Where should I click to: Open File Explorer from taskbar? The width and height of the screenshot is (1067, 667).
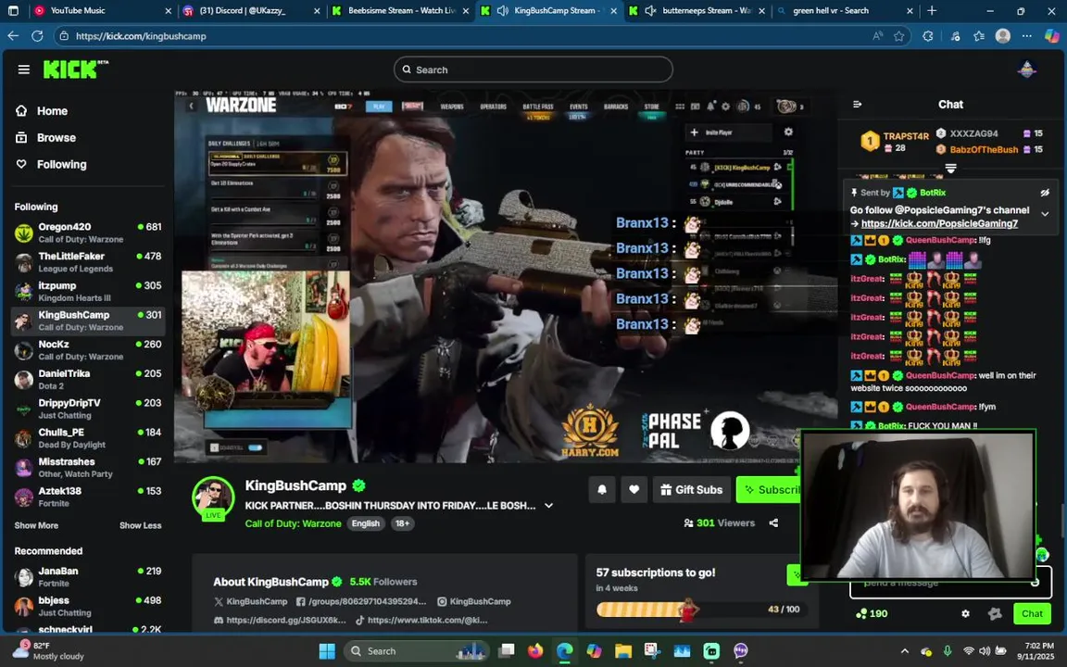tap(623, 651)
